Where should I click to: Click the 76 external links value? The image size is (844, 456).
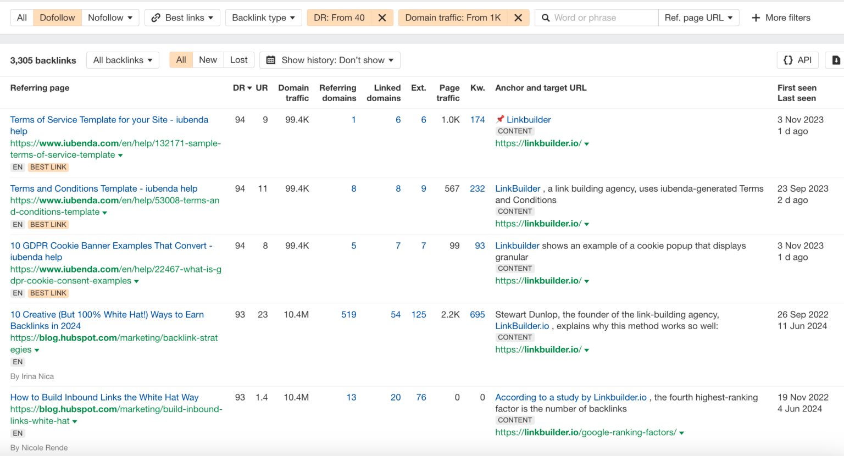[421, 397]
